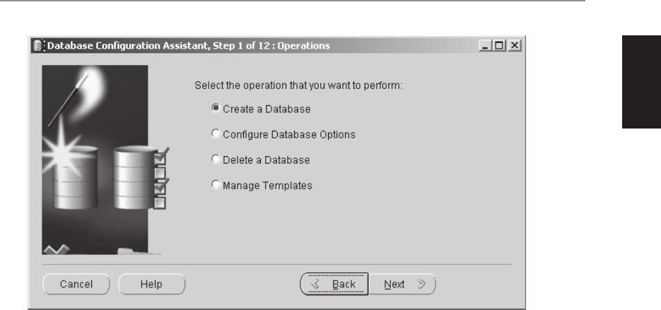Viewport: 661px width, 310px height.
Task: Click the bottom empty box beside right cylinder
Action: coord(160,203)
